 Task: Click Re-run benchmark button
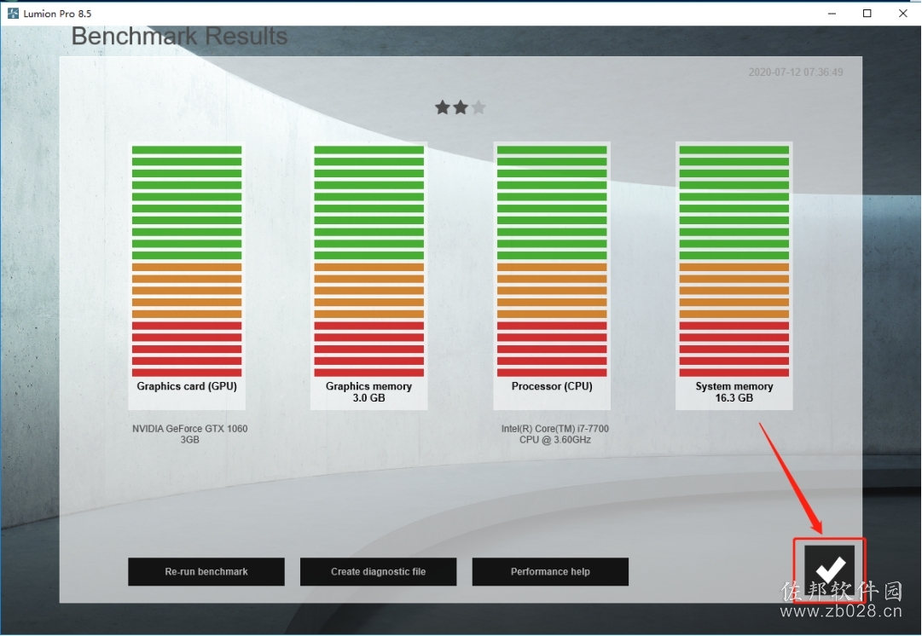coord(206,571)
